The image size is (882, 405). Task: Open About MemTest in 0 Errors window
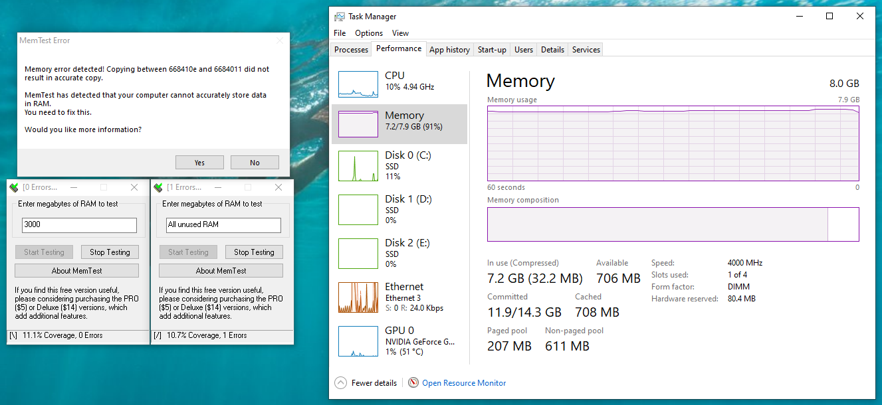pos(76,271)
